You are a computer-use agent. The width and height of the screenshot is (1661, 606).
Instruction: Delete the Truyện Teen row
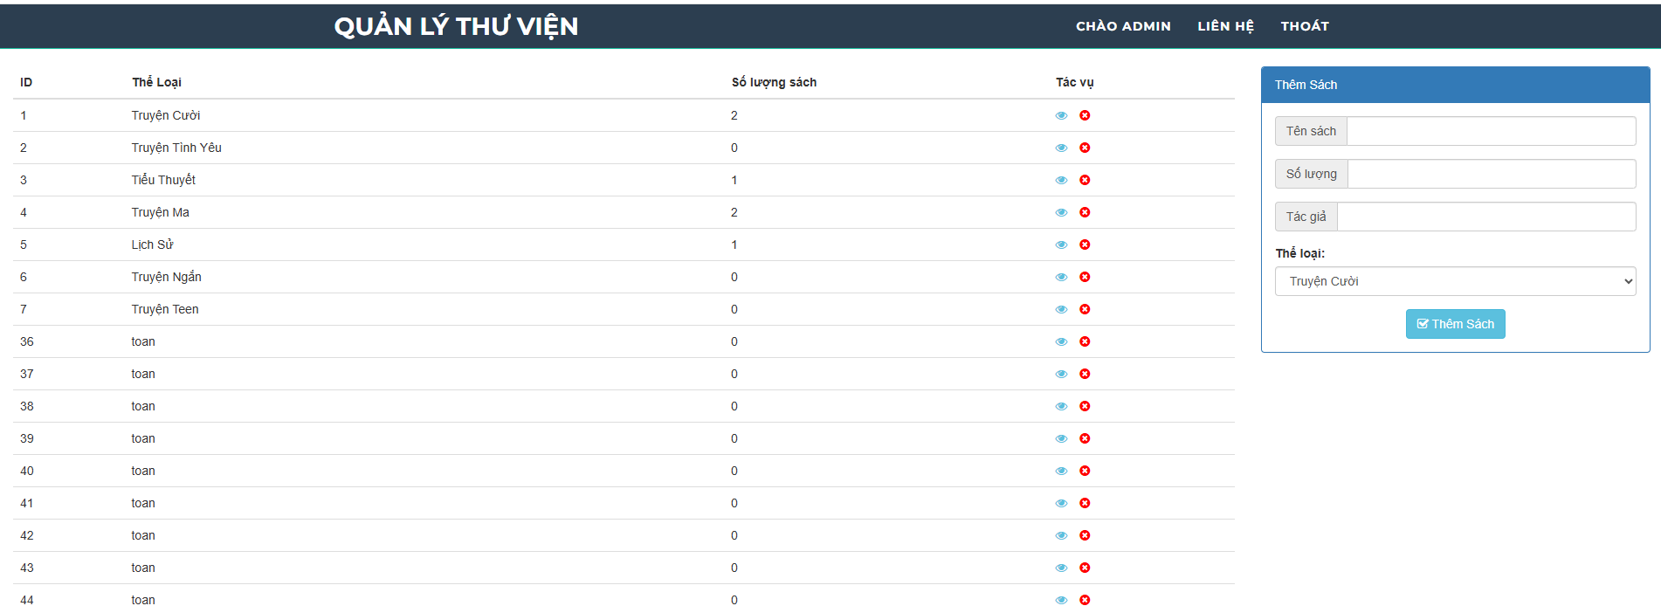click(x=1085, y=309)
